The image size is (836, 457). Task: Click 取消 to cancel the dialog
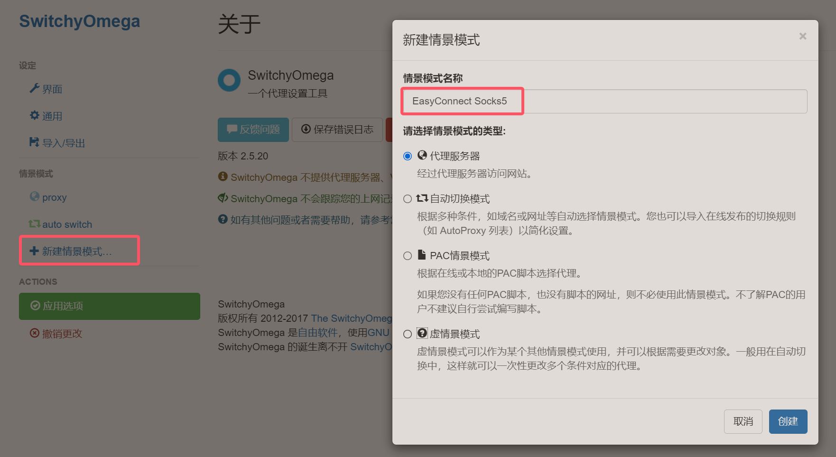[x=743, y=421]
